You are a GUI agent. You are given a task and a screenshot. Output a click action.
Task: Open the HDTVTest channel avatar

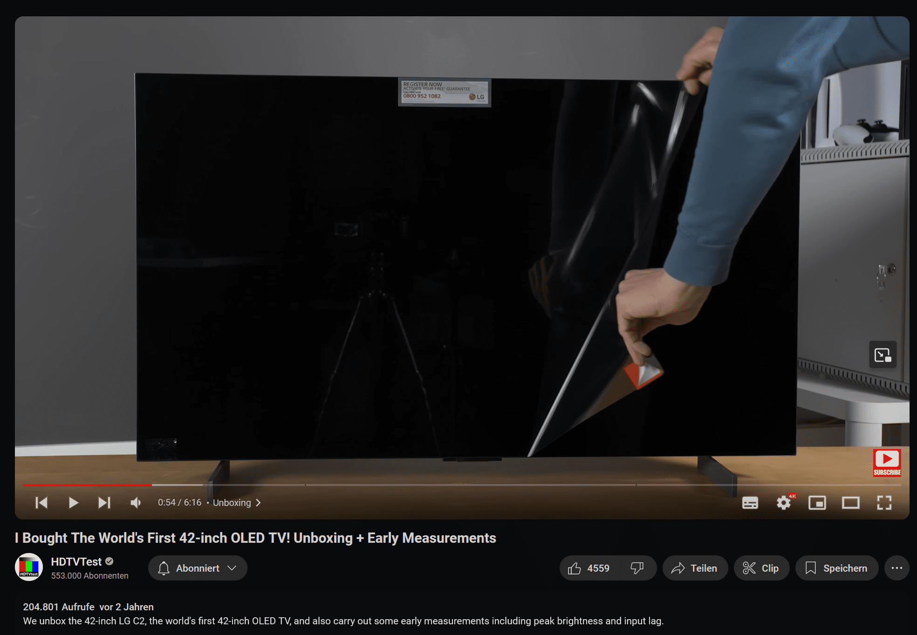(x=29, y=567)
